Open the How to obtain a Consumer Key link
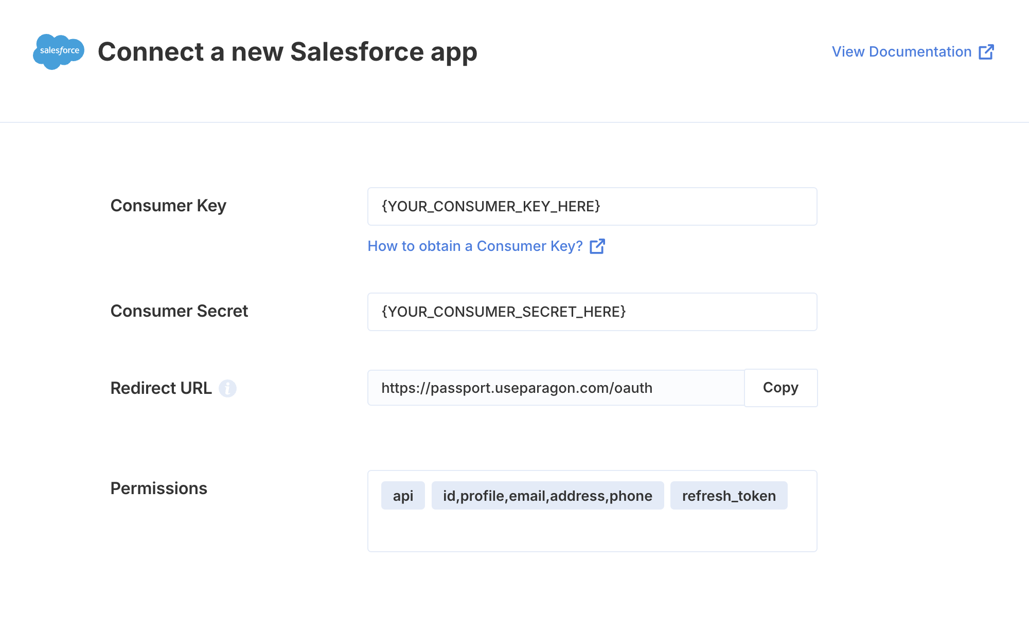The width and height of the screenshot is (1029, 617). tap(486, 246)
